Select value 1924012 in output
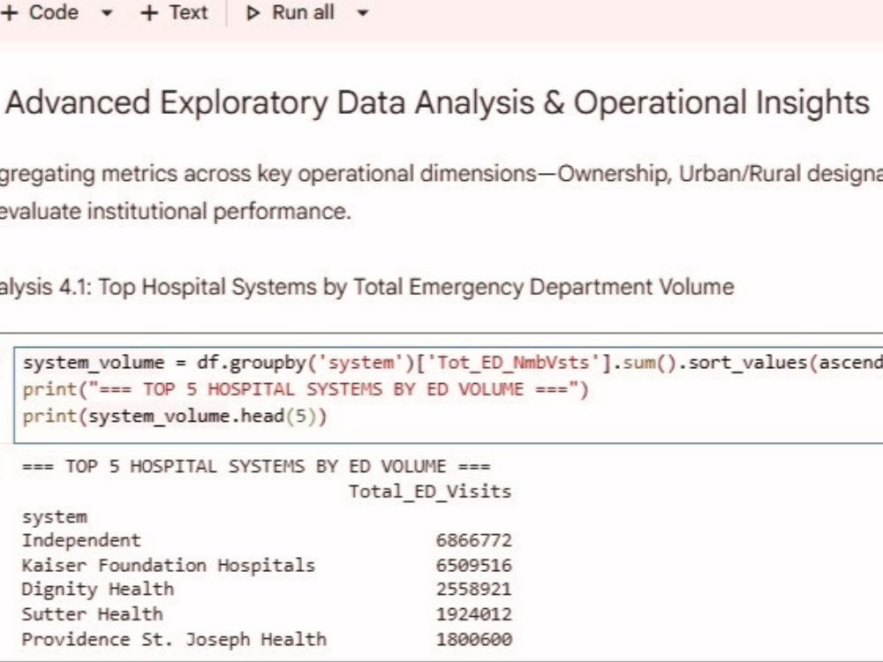The height and width of the screenshot is (662, 883). coord(473,614)
